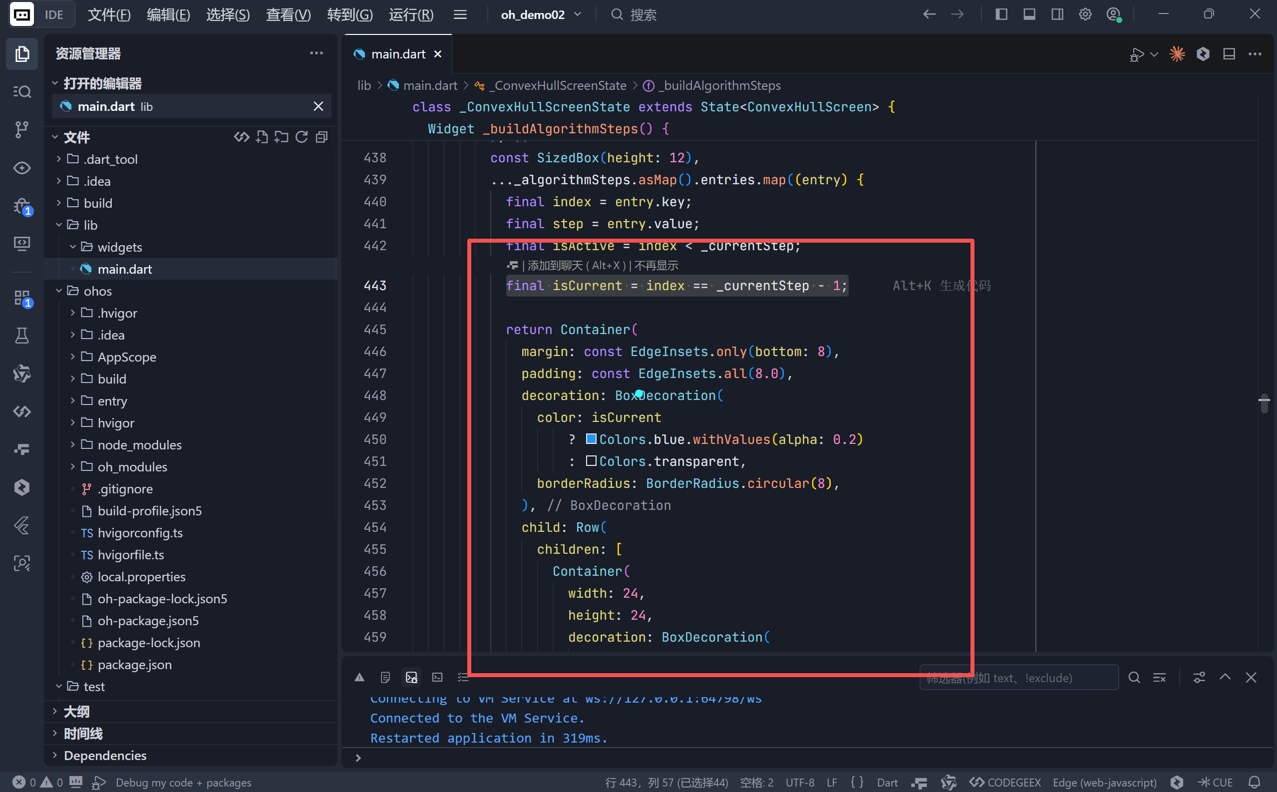The height and width of the screenshot is (792, 1277).
Task: Toggle the primary sidebar layout icon
Action: 1001,14
